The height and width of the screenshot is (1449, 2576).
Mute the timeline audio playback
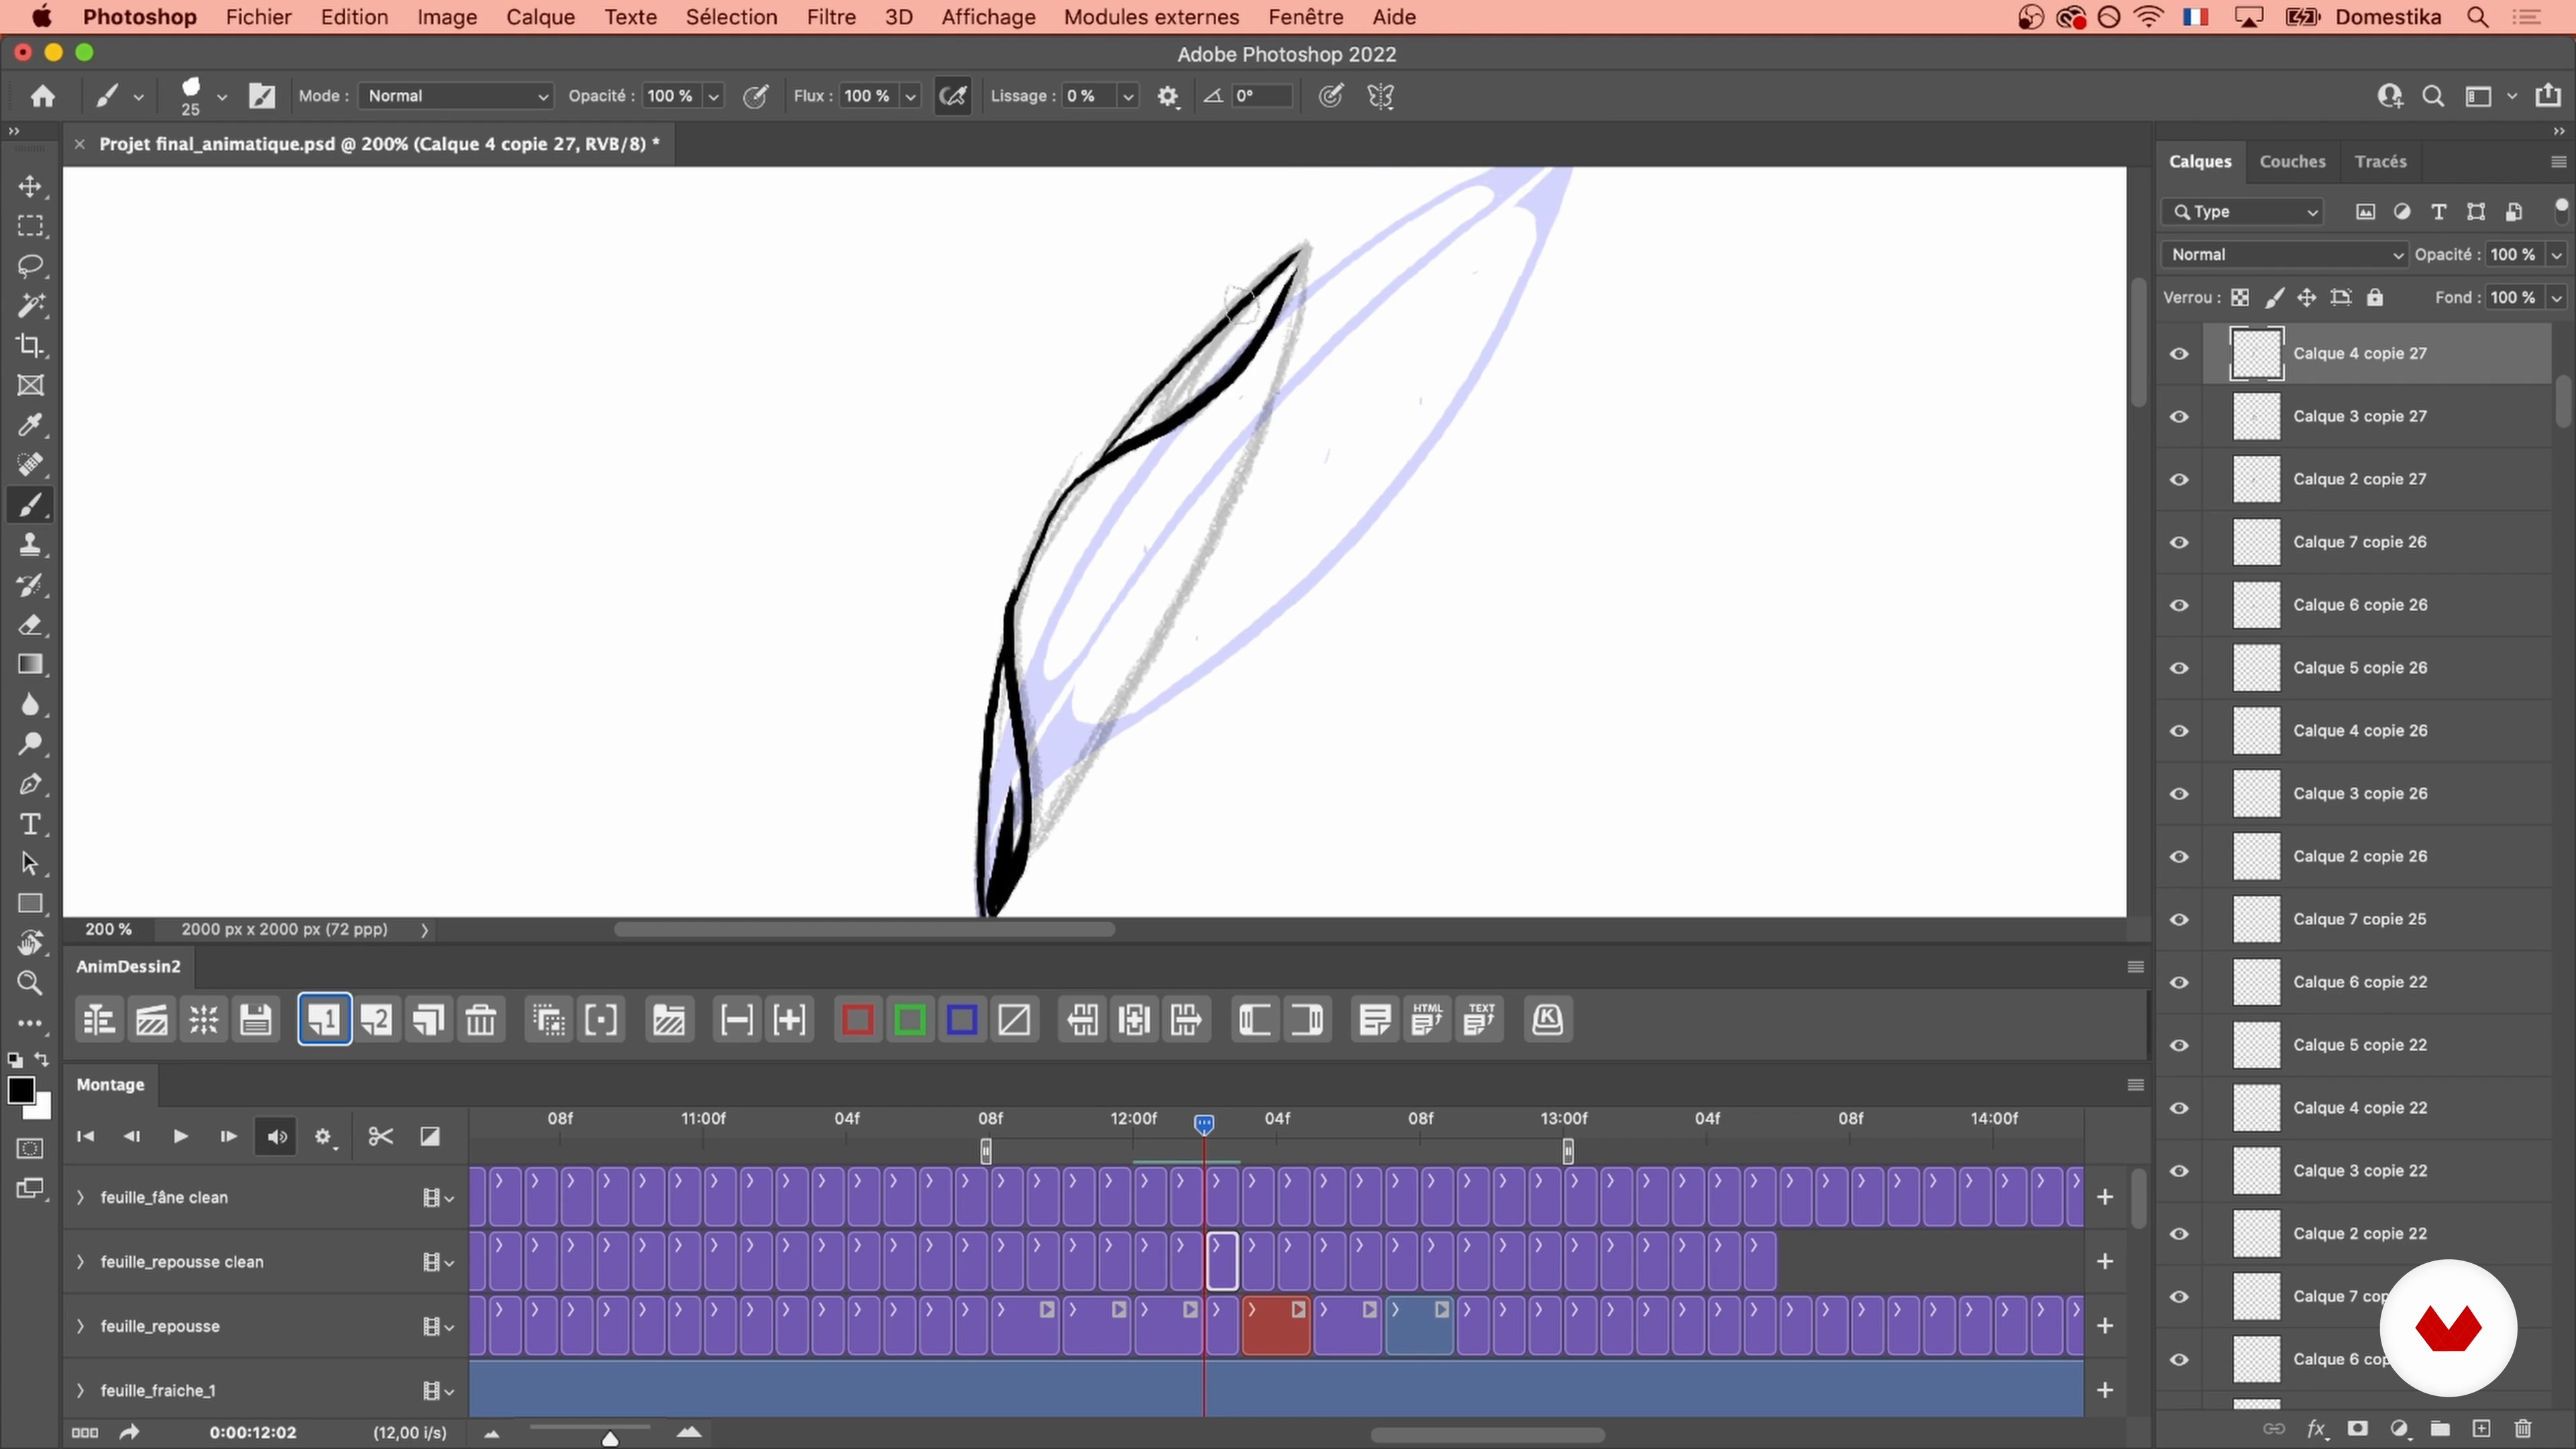(x=276, y=1137)
